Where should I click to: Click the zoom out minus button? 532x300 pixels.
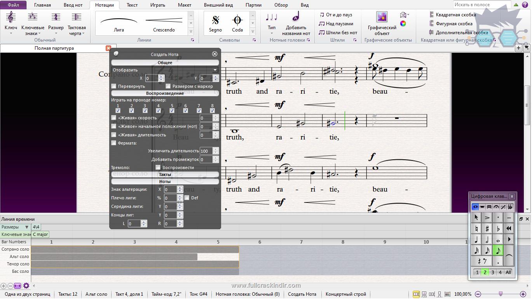coord(478,294)
